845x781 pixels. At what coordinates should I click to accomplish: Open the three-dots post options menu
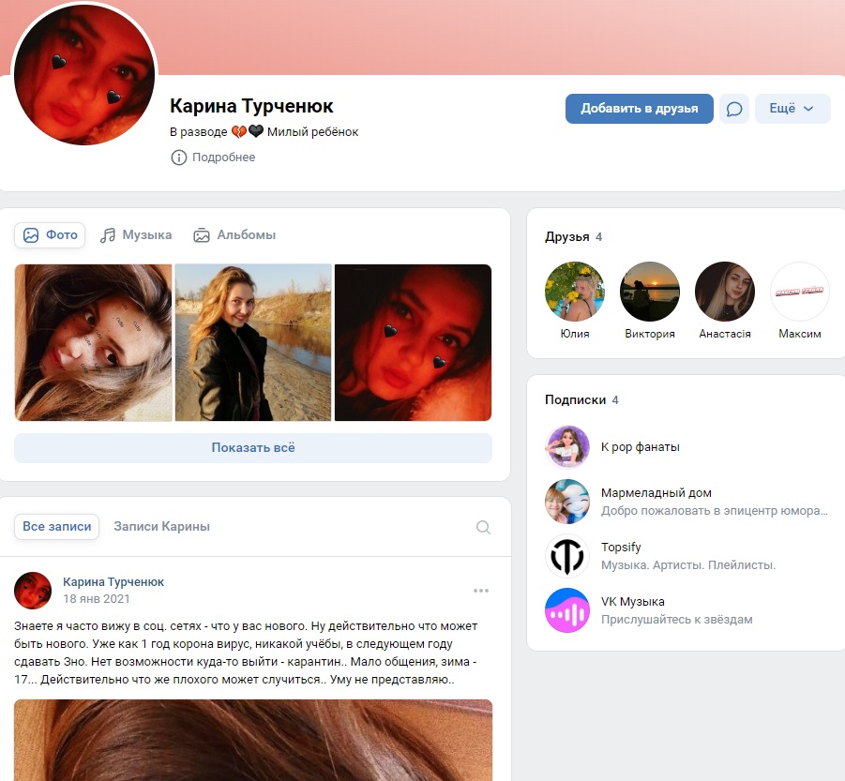point(481,591)
